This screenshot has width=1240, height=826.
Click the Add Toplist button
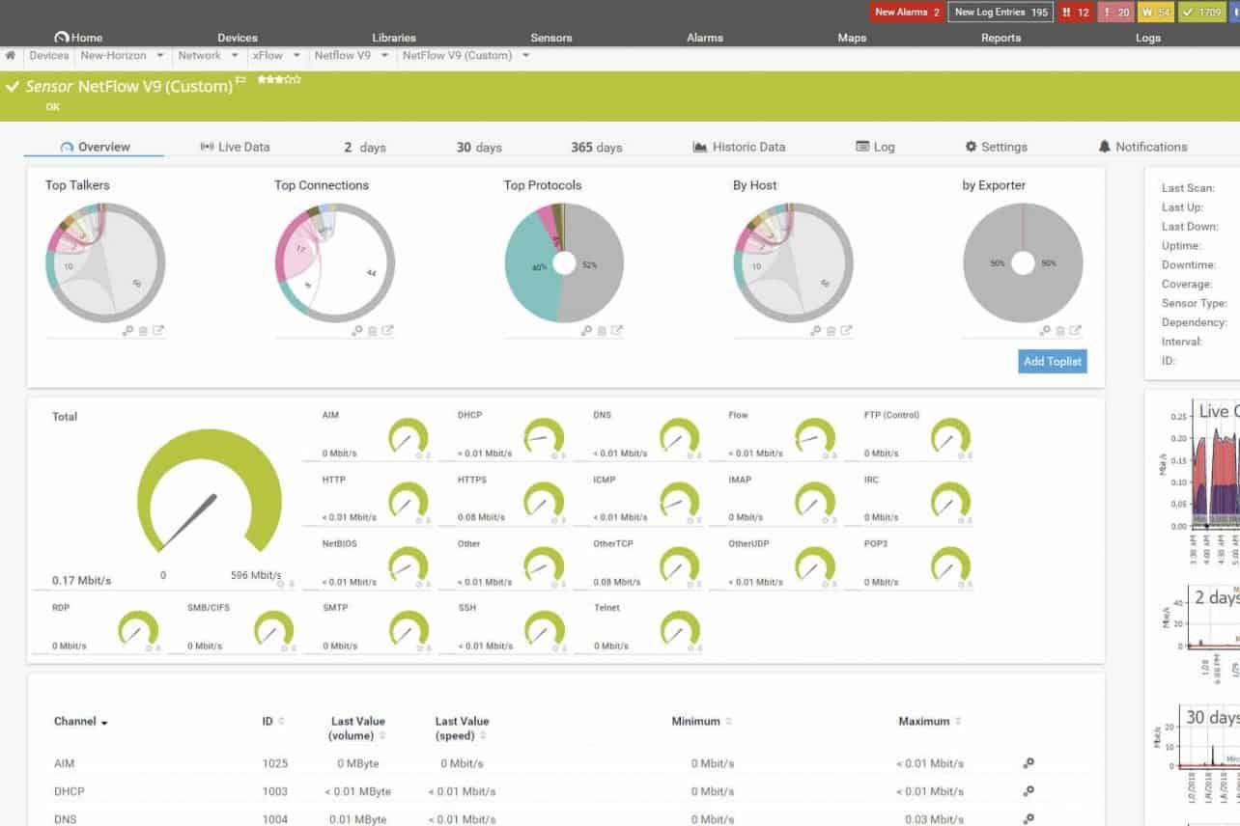point(1052,361)
